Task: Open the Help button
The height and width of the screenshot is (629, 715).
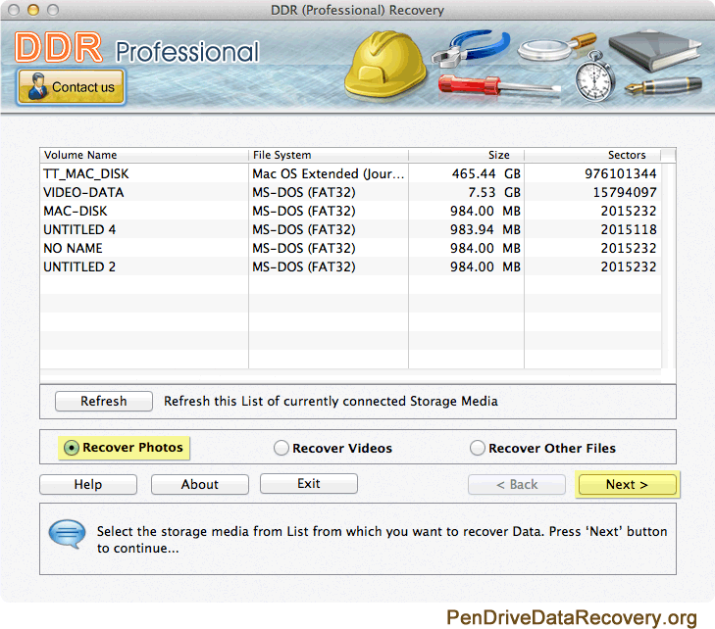Action: [x=88, y=484]
